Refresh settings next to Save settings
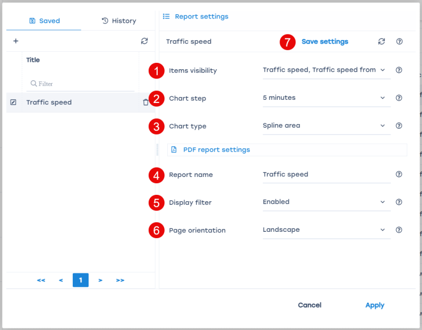The width and height of the screenshot is (422, 330). 381,42
